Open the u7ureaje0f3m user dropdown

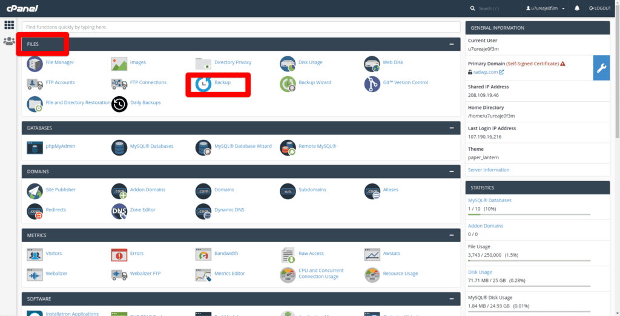(546, 8)
